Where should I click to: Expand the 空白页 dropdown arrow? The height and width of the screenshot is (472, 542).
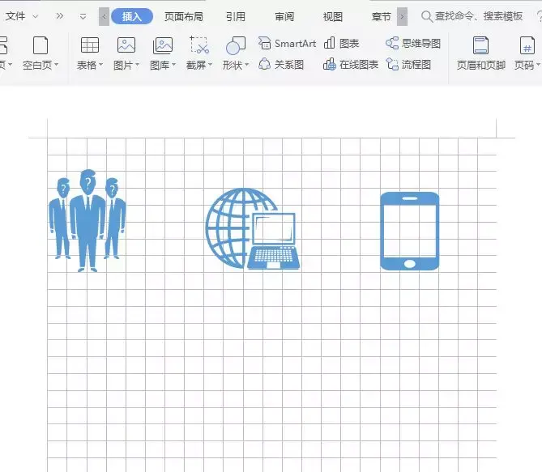(57, 65)
